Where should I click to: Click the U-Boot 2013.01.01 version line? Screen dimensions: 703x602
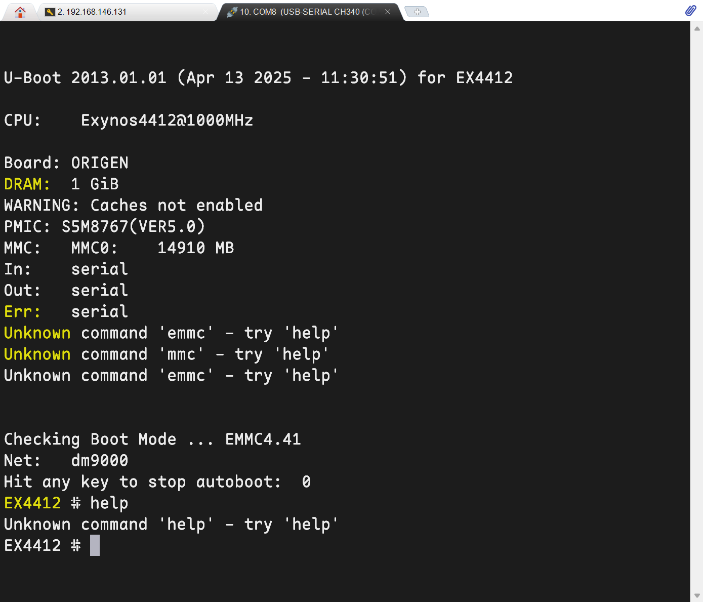(258, 77)
